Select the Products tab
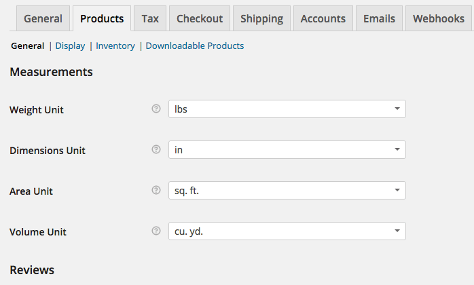474x285 pixels. click(102, 18)
